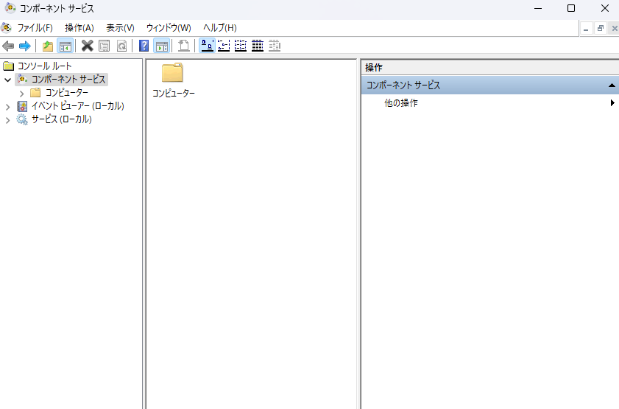Click the Up one level folder icon

[x=48, y=46]
